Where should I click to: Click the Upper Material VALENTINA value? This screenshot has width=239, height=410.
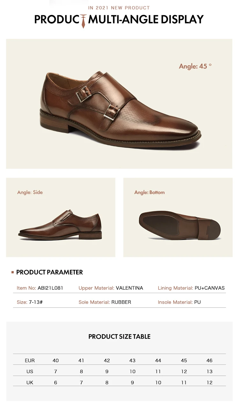(x=129, y=288)
